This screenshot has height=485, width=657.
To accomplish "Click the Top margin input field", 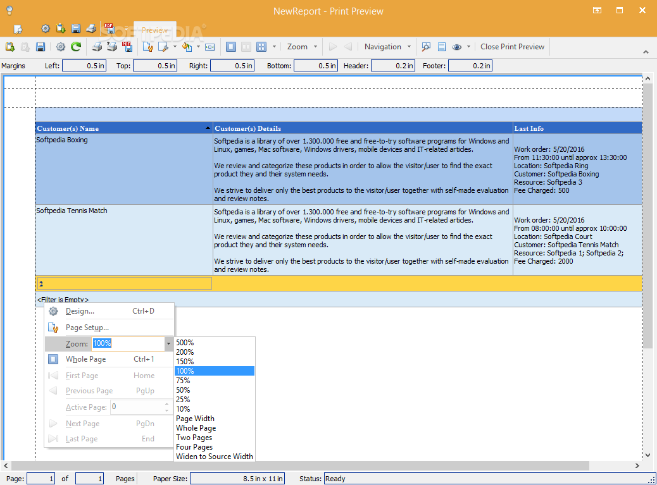I will (155, 66).
